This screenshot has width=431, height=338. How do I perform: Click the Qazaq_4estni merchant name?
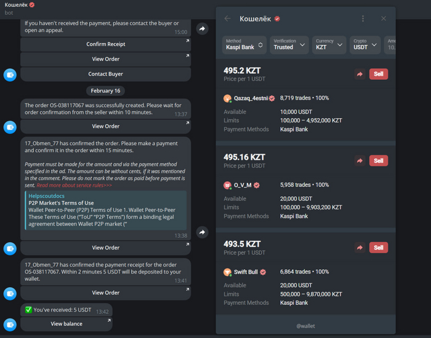[251, 98]
